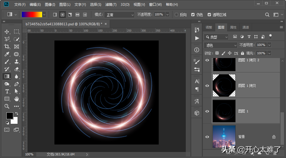Select the Gradient tool in toolbox
286x158 pixels.
click(7, 76)
